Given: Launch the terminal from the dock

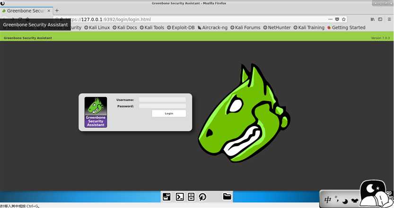Looking at the screenshot, I should [x=180, y=197].
